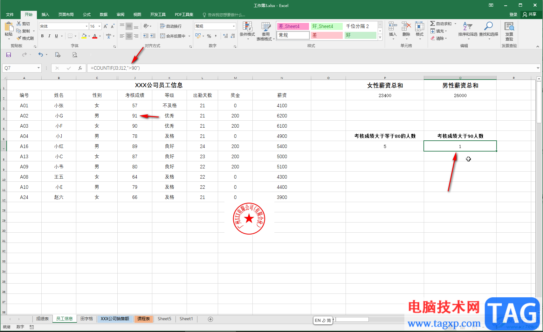
Task: Open Conditional Formatting icon
Action: 247,27
